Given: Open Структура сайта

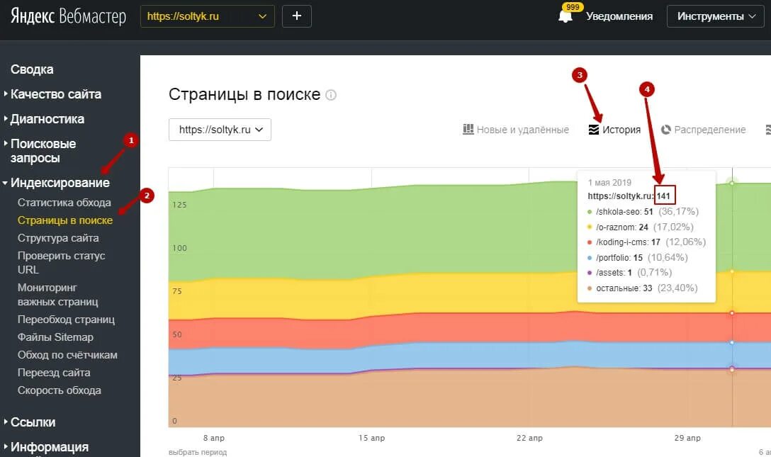Looking at the screenshot, I should tap(58, 238).
